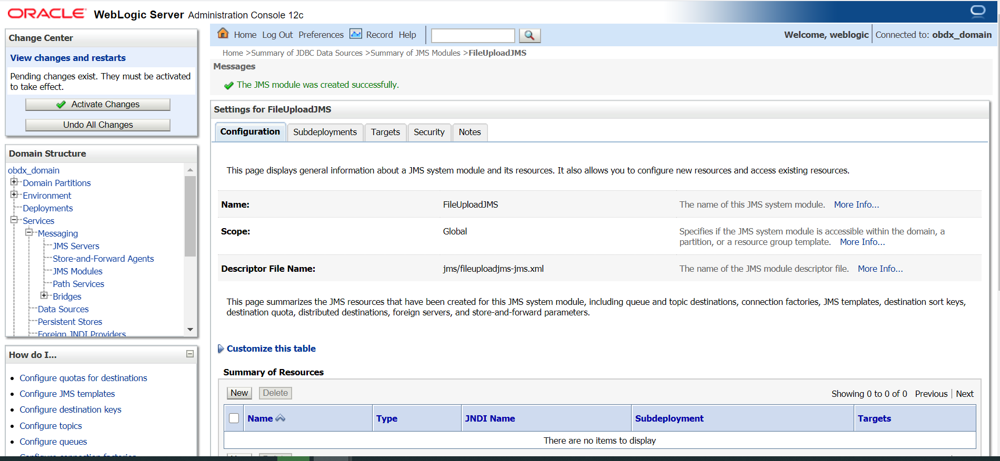Screen dimensions: 1000x461
Task: Open Help in the toolbar
Action: click(x=407, y=35)
